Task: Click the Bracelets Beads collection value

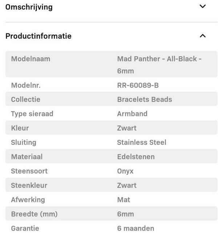Action: 144,99
